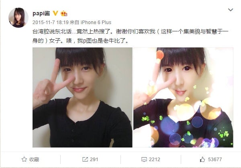Open the right edited sparkle photo
The height and width of the screenshot is (168, 241).
point(183,97)
